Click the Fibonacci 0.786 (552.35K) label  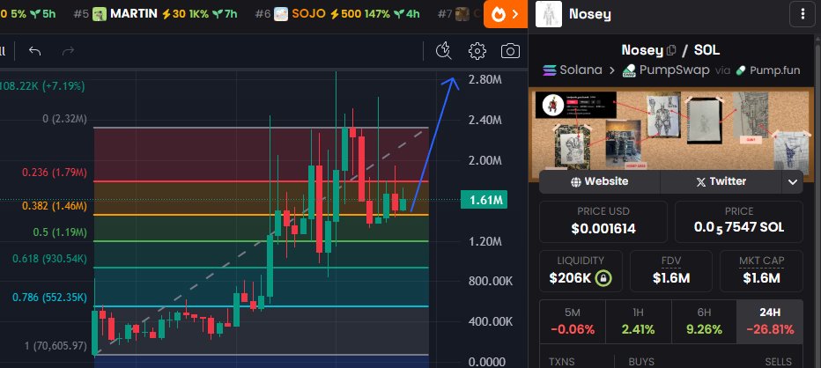pos(50,298)
